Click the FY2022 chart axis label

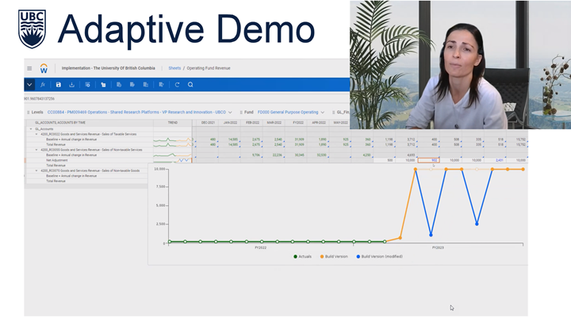click(x=260, y=247)
